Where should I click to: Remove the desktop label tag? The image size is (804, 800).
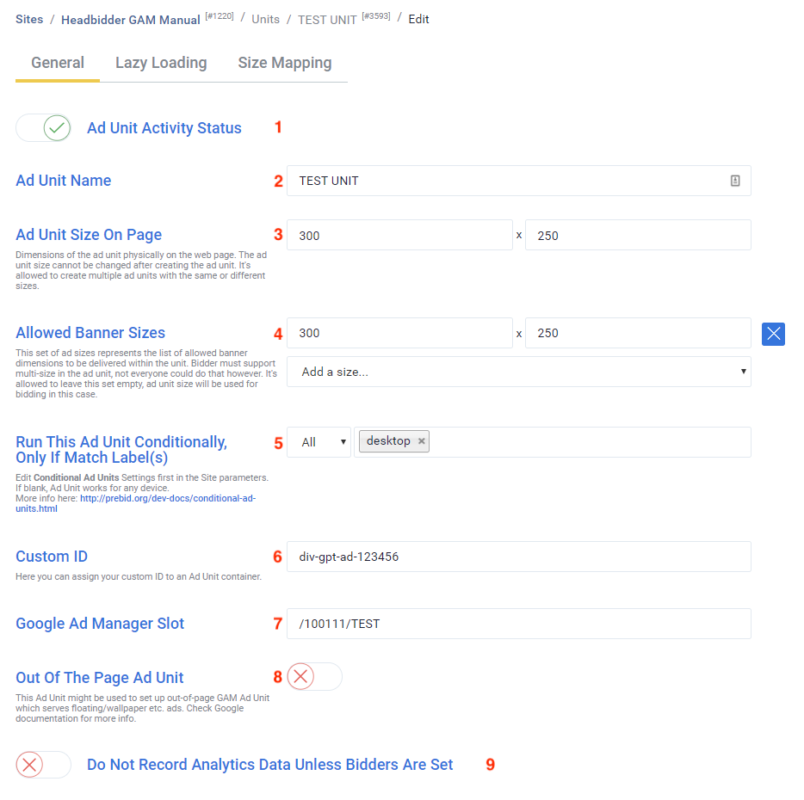click(421, 441)
